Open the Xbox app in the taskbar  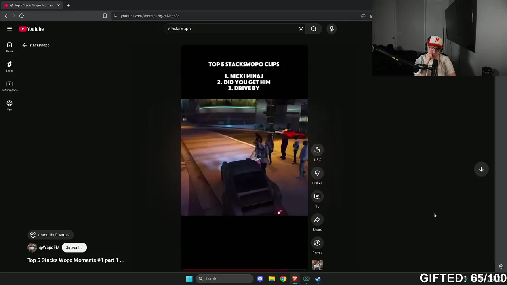306,279
